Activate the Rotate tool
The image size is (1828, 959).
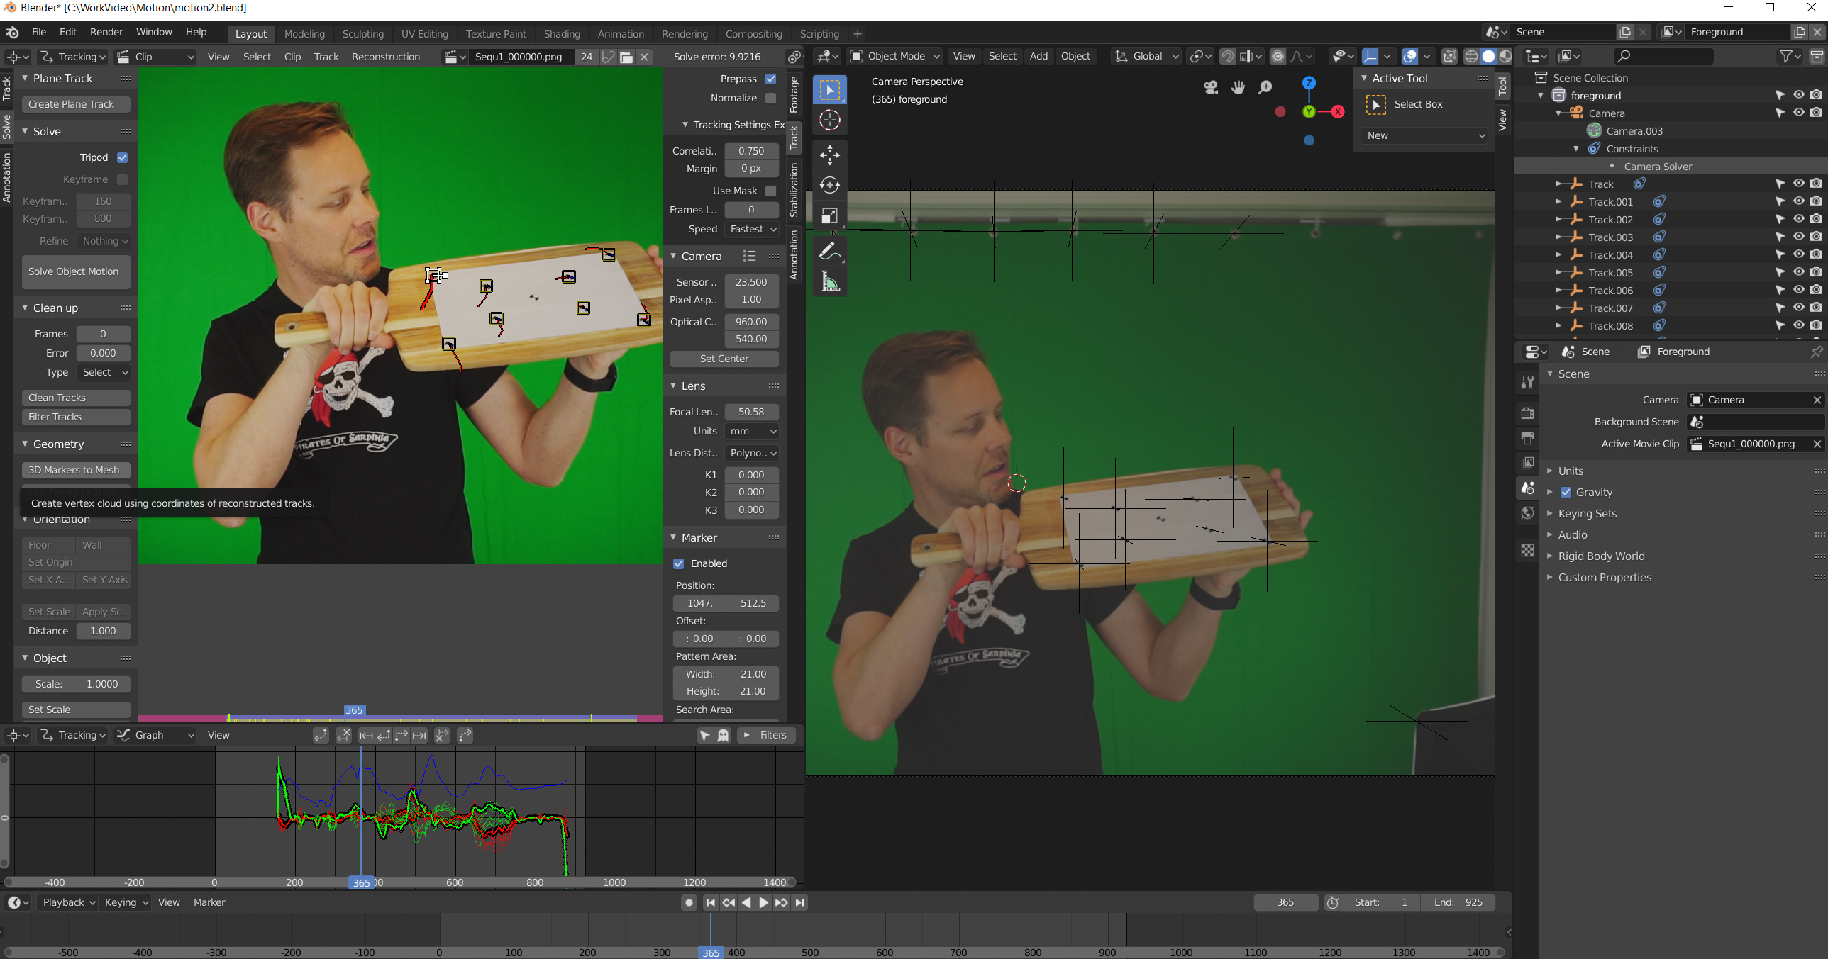pyautogui.click(x=829, y=186)
